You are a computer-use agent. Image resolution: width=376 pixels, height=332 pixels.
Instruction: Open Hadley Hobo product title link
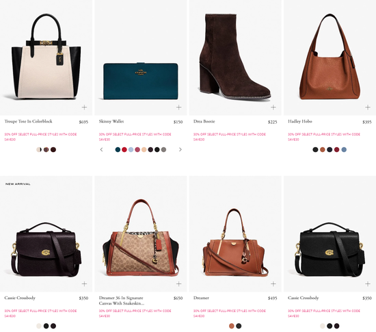[300, 121]
